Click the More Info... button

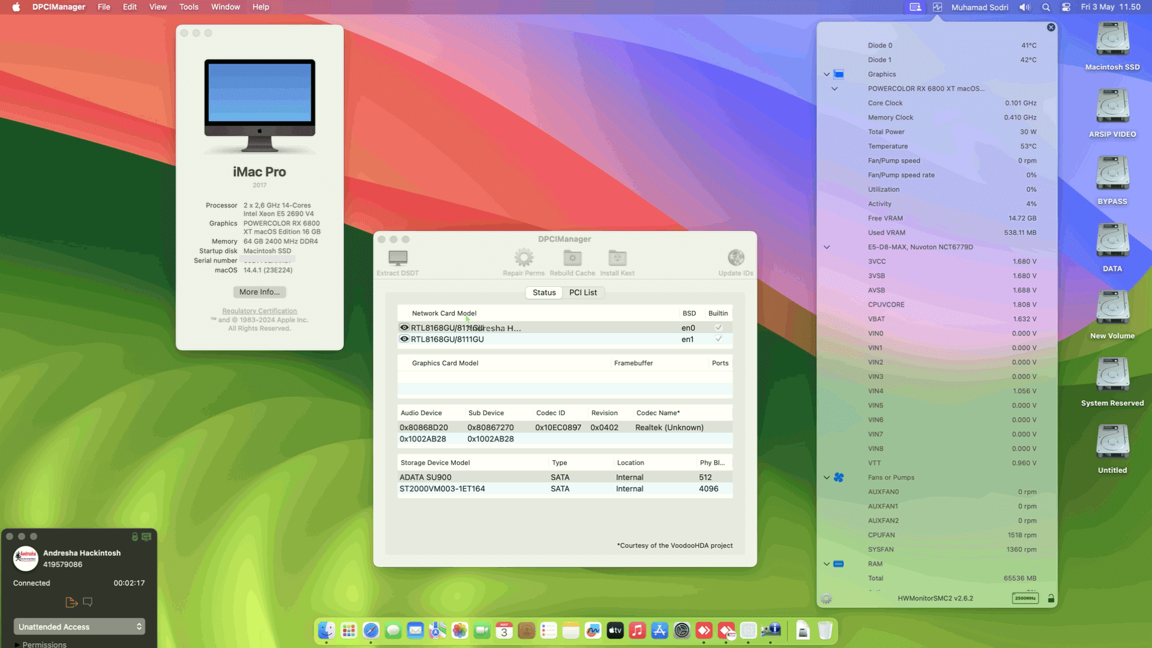259,292
